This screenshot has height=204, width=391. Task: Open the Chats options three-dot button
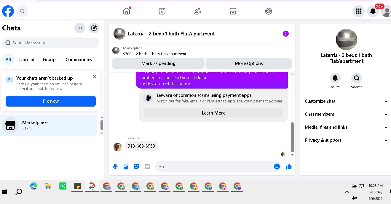[x=80, y=28]
